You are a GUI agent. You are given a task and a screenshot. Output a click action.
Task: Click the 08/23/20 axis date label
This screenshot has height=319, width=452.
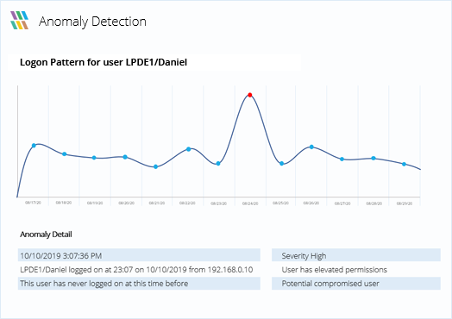coord(218,203)
